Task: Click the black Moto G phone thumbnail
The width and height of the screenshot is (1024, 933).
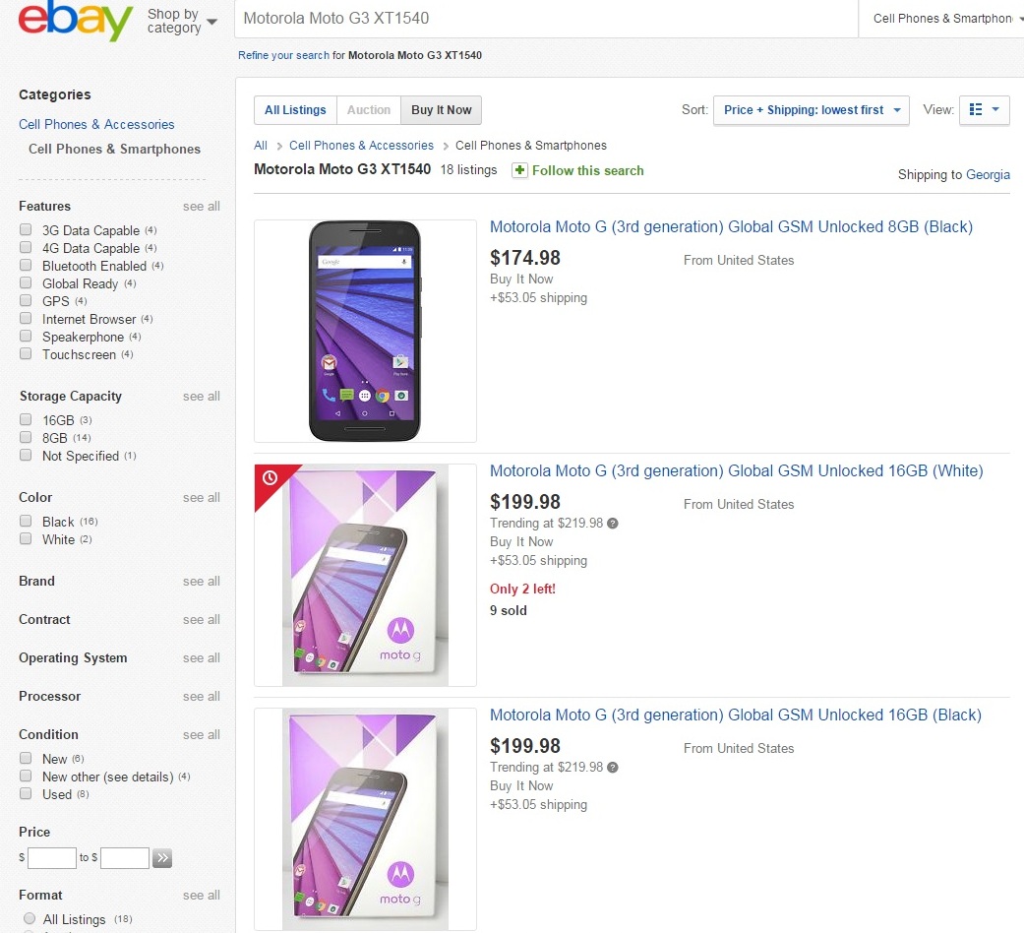Action: tap(365, 331)
